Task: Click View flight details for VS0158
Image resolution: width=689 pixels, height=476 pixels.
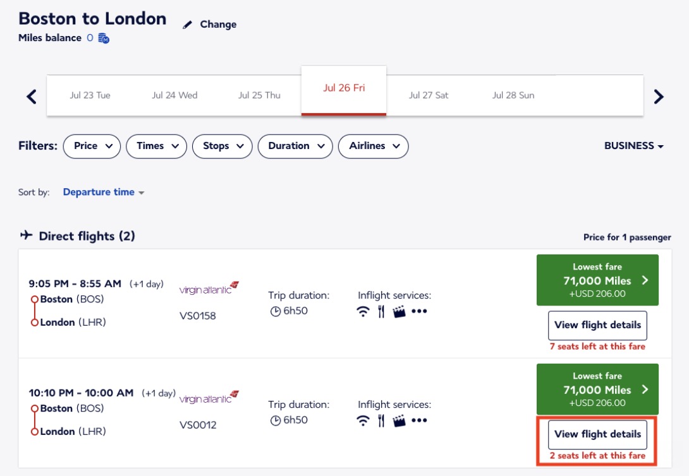Action: (597, 325)
